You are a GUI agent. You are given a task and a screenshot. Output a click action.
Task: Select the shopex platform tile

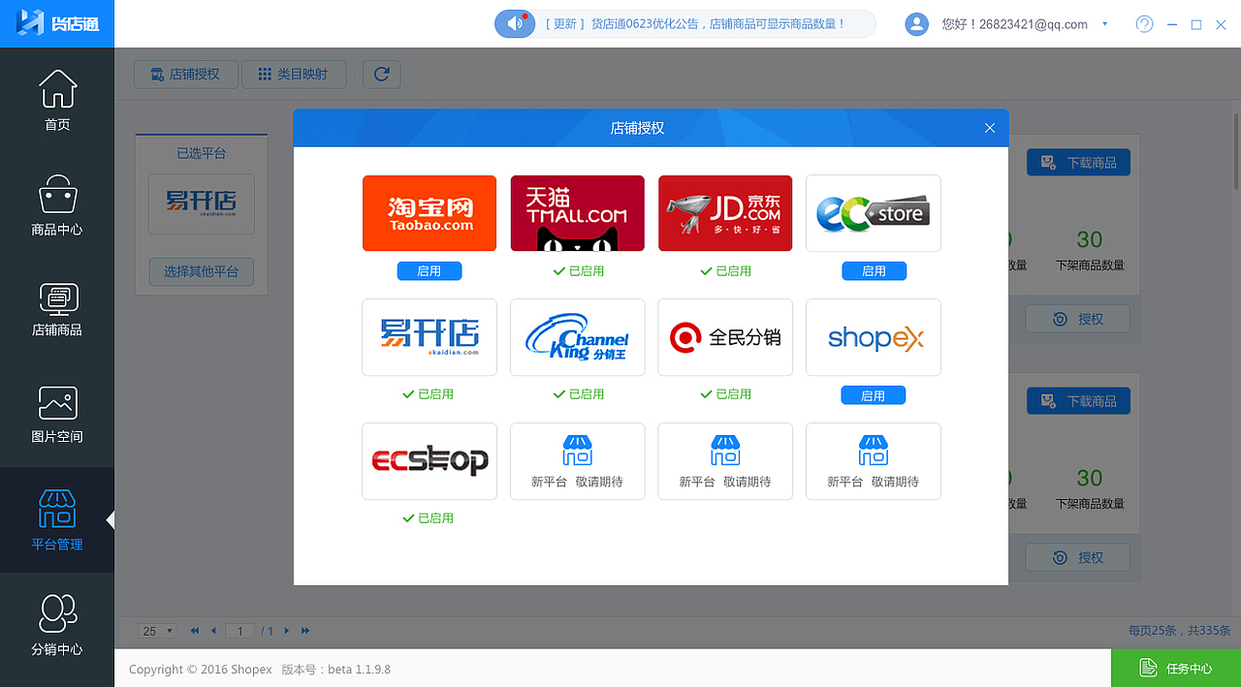(874, 337)
